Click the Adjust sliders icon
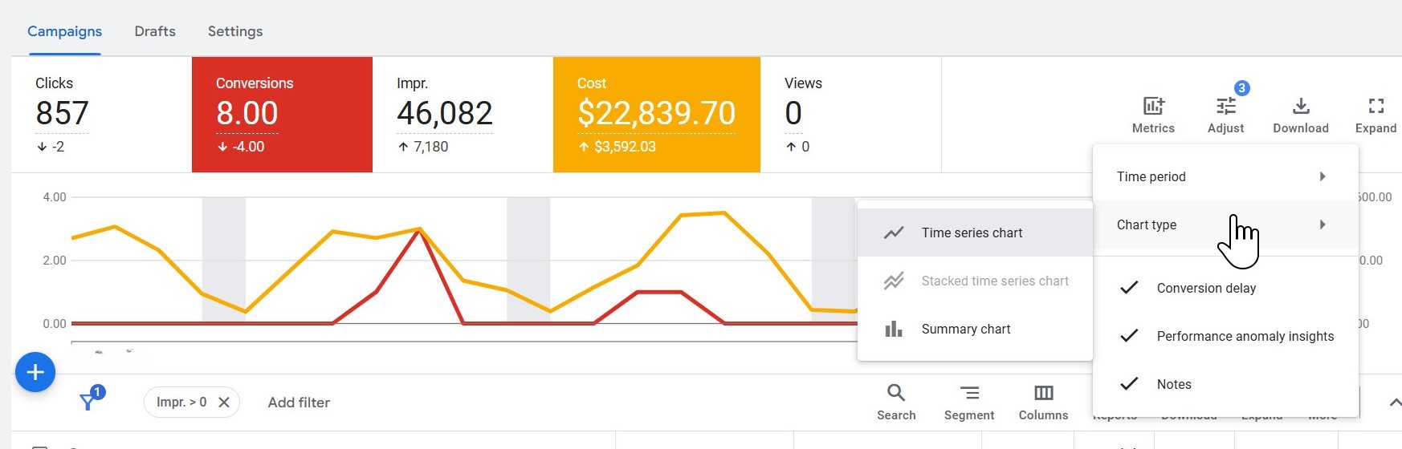 click(x=1225, y=107)
